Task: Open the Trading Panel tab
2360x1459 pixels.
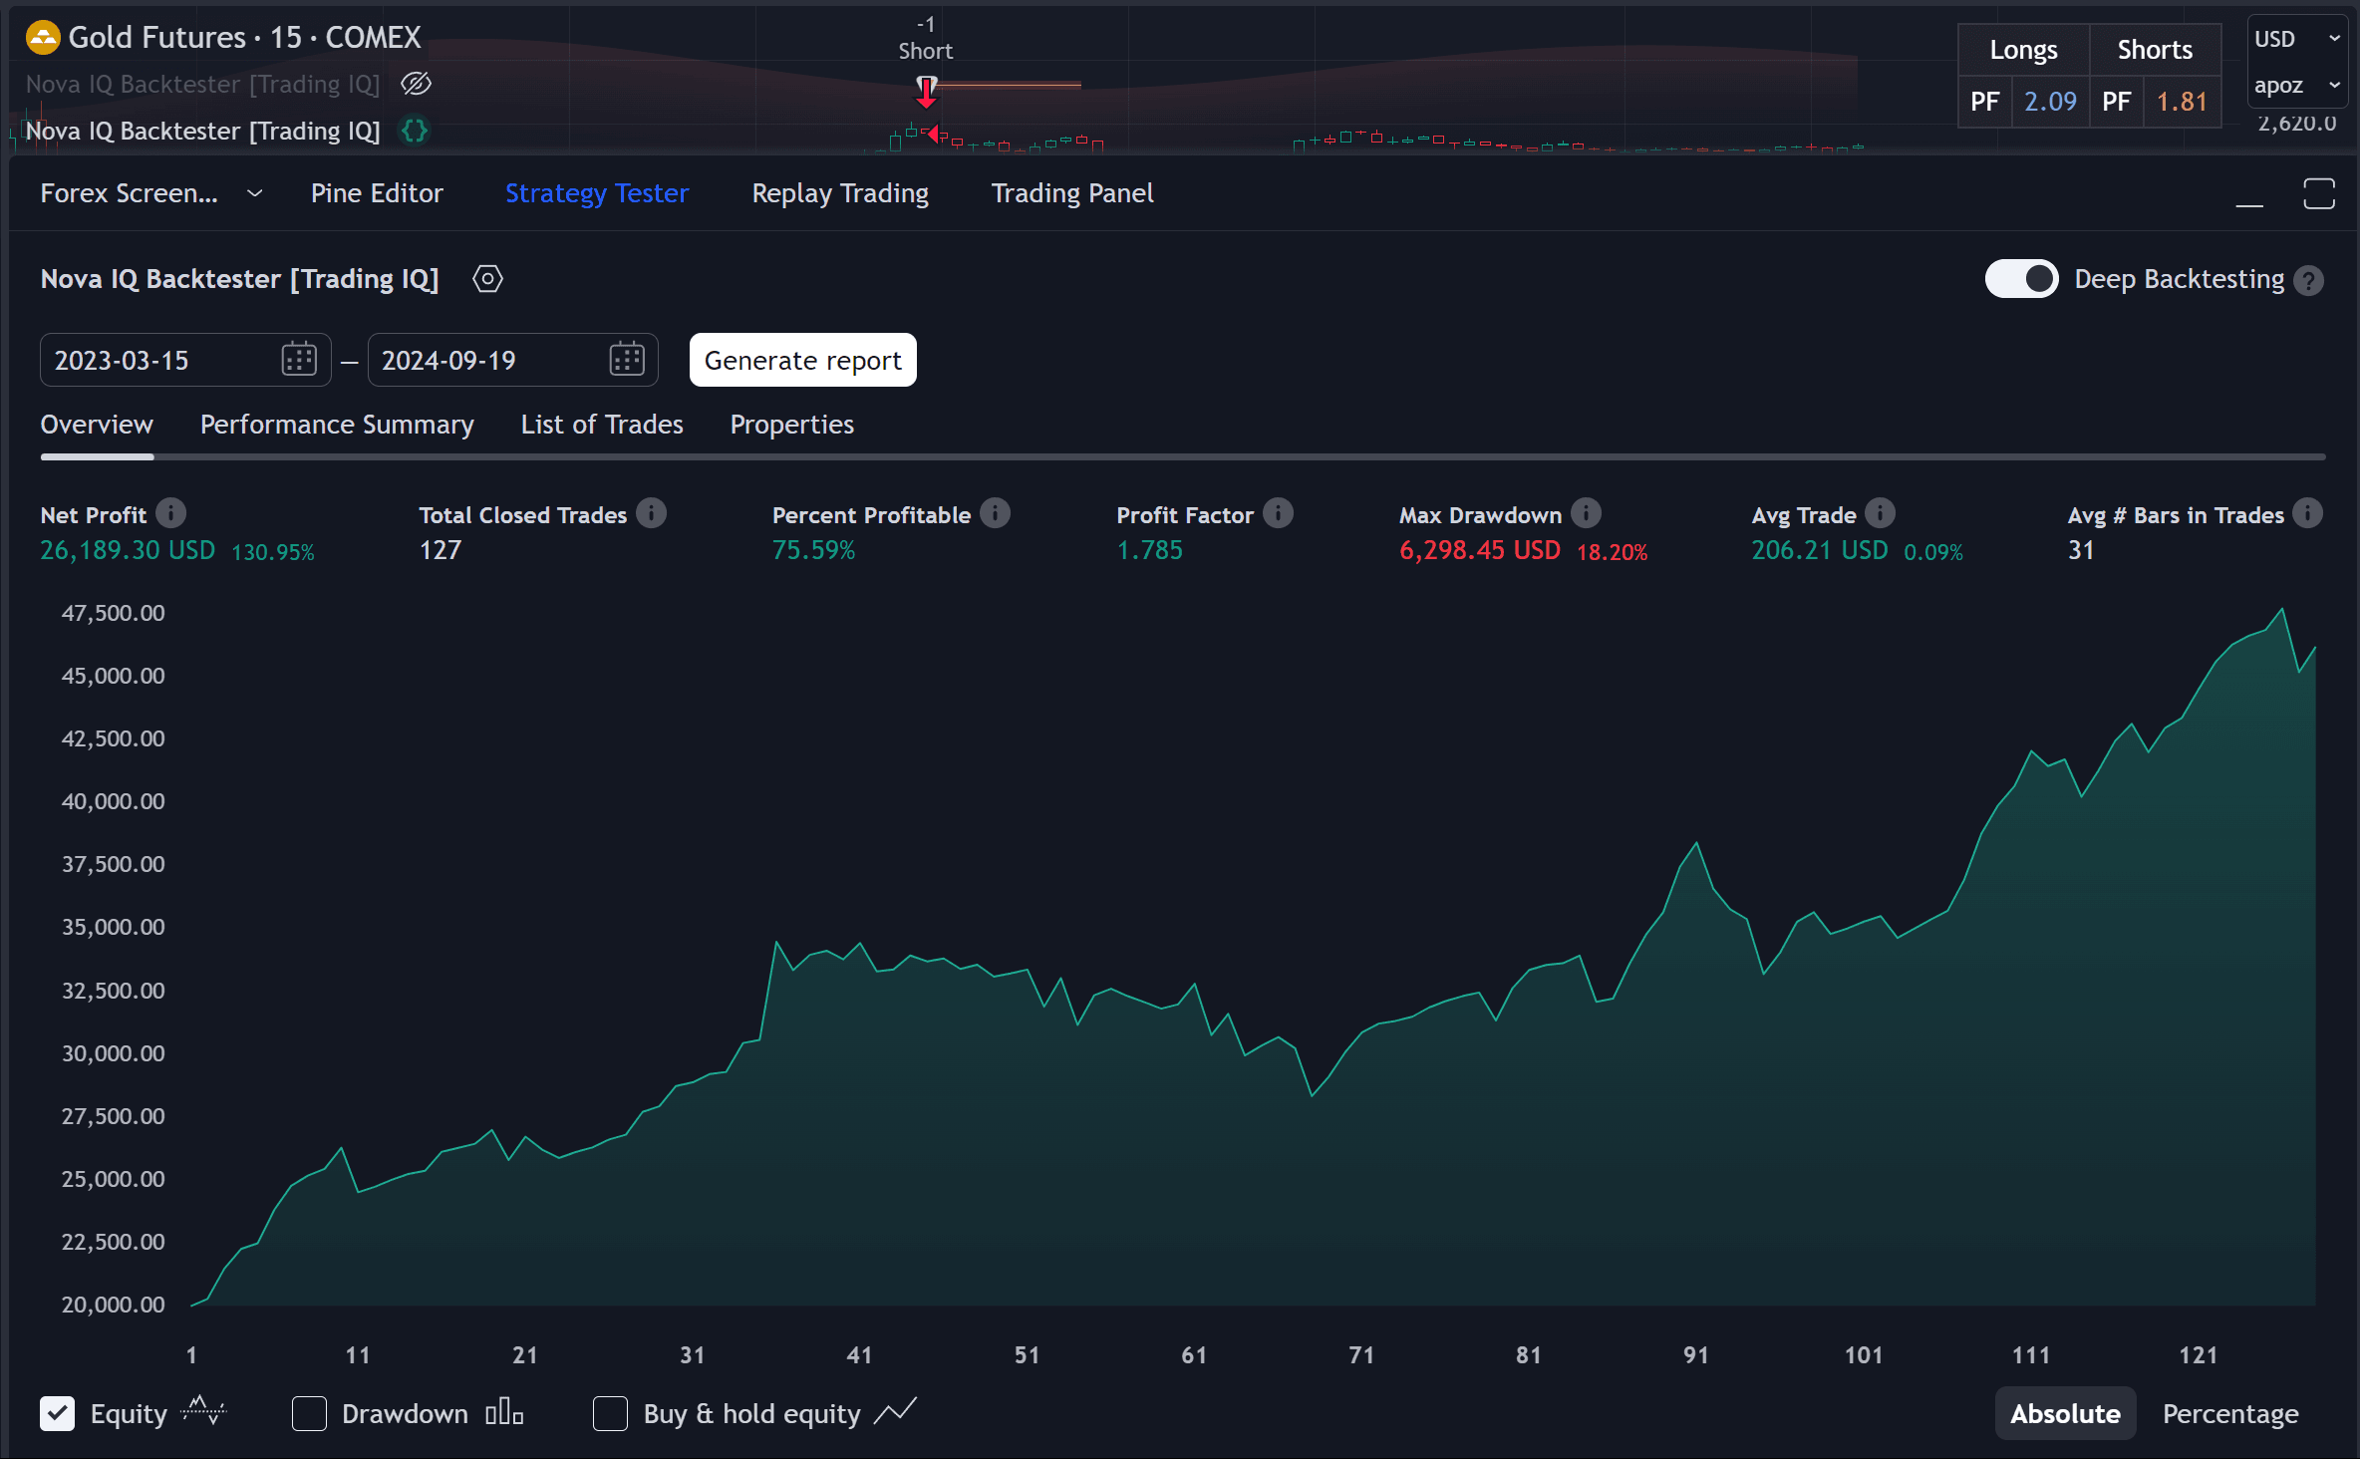Action: tap(1072, 193)
